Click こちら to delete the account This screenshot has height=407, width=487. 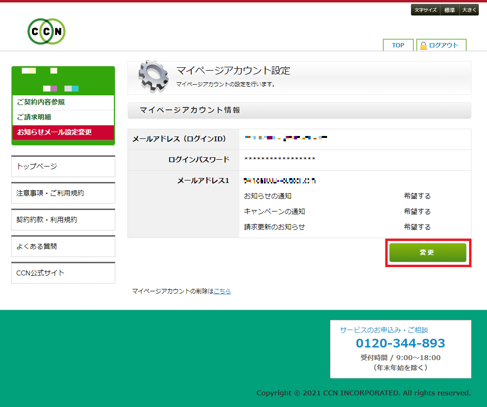click(x=223, y=291)
